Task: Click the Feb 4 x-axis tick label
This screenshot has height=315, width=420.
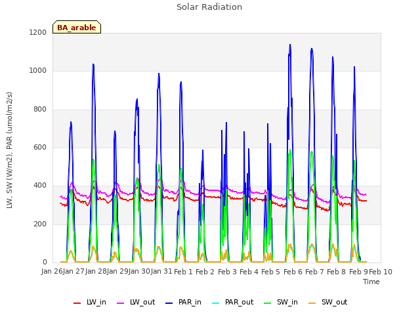Action: pos(249,272)
